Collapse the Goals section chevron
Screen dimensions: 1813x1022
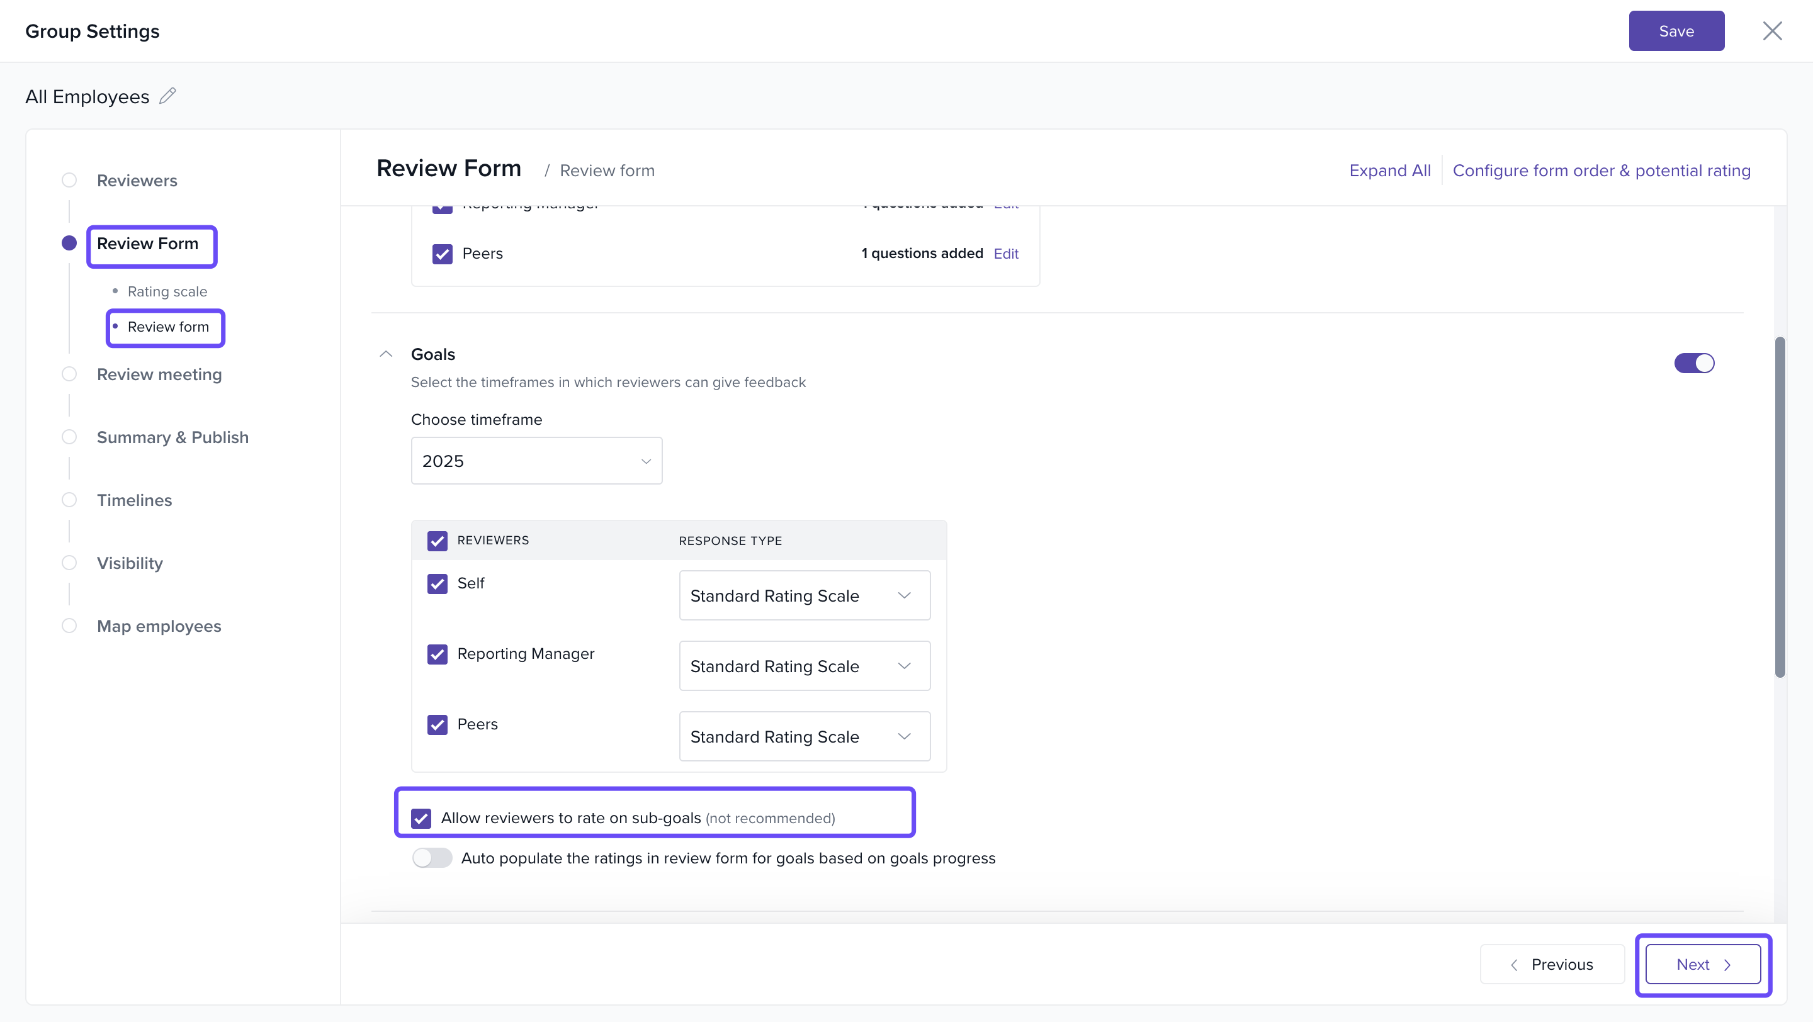(x=386, y=354)
